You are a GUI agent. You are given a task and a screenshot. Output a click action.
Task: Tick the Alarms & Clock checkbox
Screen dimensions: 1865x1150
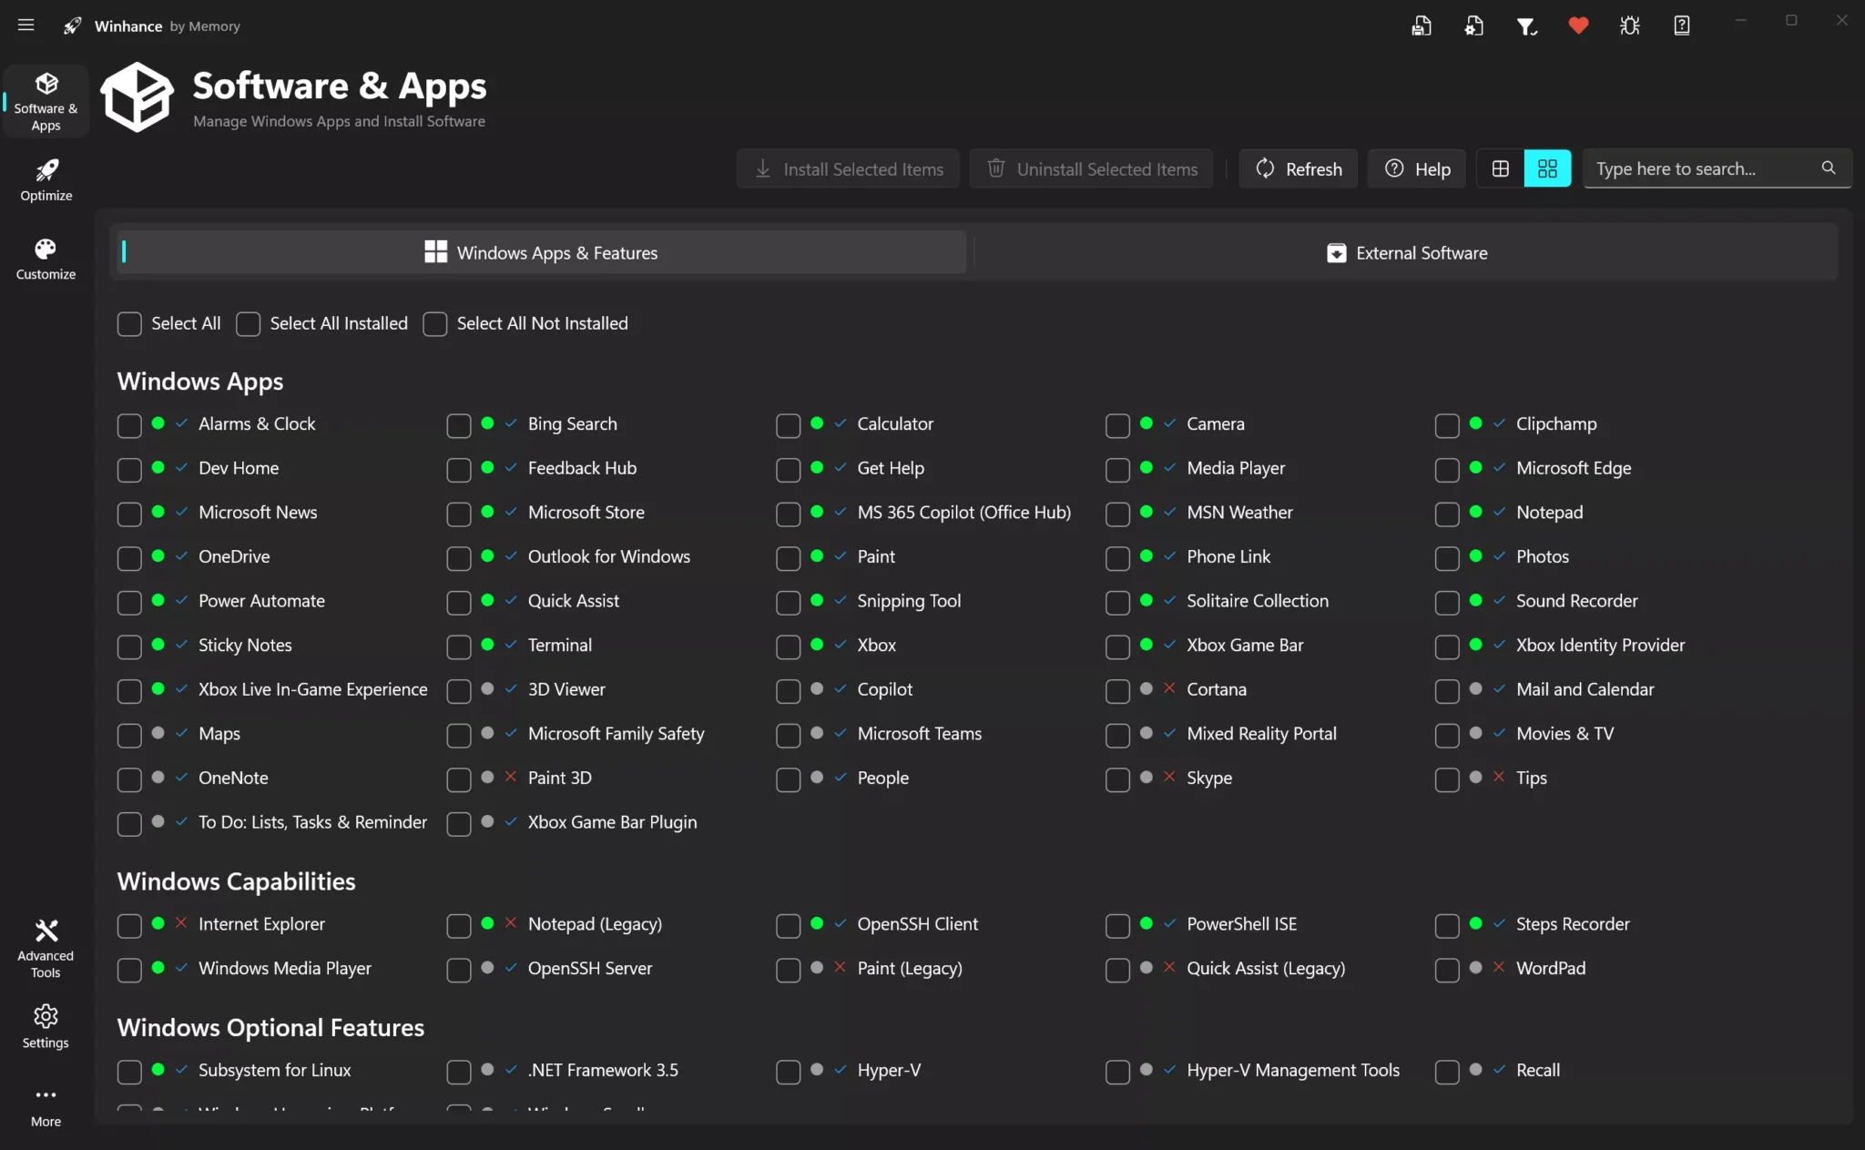(x=129, y=425)
